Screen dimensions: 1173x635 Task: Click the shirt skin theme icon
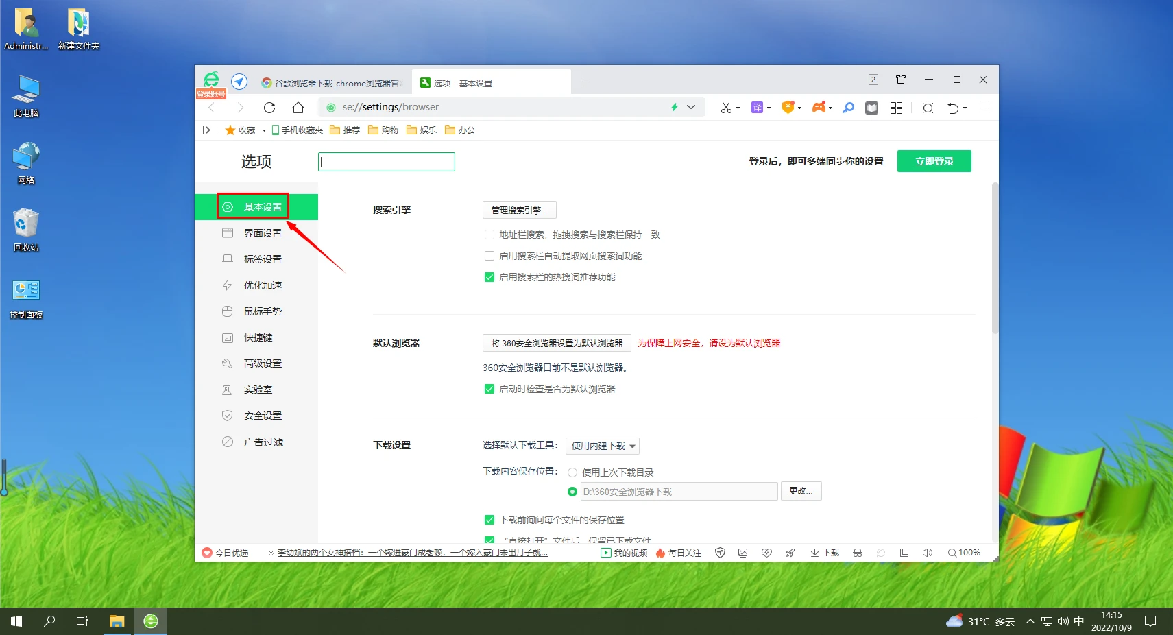point(901,80)
